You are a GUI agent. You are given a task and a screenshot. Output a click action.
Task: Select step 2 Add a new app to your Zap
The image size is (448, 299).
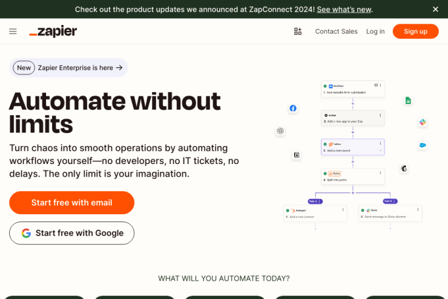click(352, 118)
